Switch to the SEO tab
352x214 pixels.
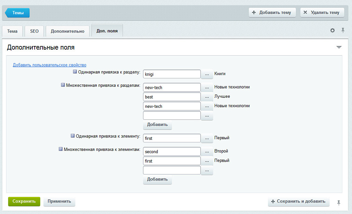point(34,31)
